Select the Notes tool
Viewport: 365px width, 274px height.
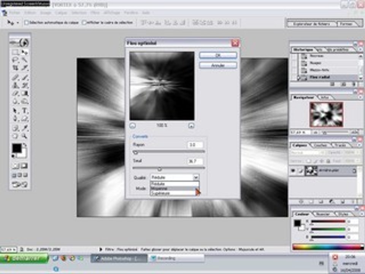pyautogui.click(x=15, y=128)
